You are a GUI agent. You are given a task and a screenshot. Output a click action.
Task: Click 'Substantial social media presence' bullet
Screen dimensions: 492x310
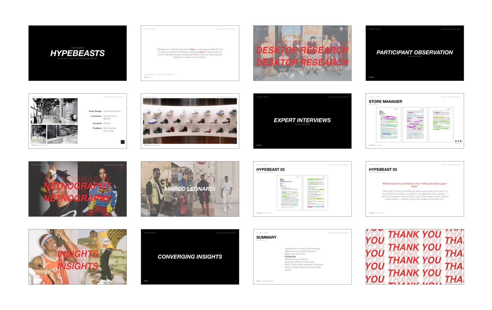tap(300, 251)
